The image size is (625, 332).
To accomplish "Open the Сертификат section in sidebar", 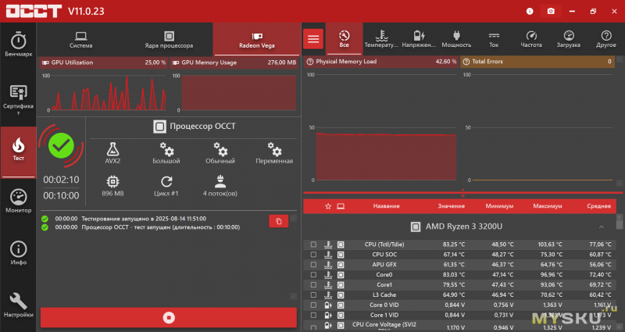I will [x=18, y=100].
